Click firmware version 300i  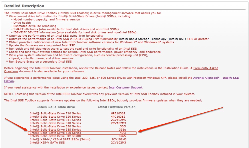(x=123, y=126)
